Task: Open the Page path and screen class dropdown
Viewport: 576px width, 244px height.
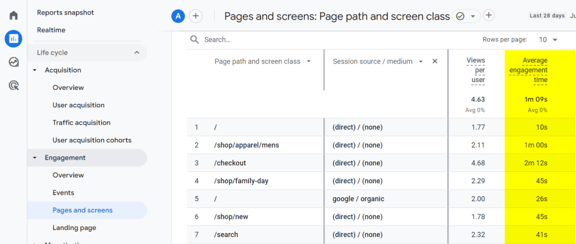Action: click(309, 61)
